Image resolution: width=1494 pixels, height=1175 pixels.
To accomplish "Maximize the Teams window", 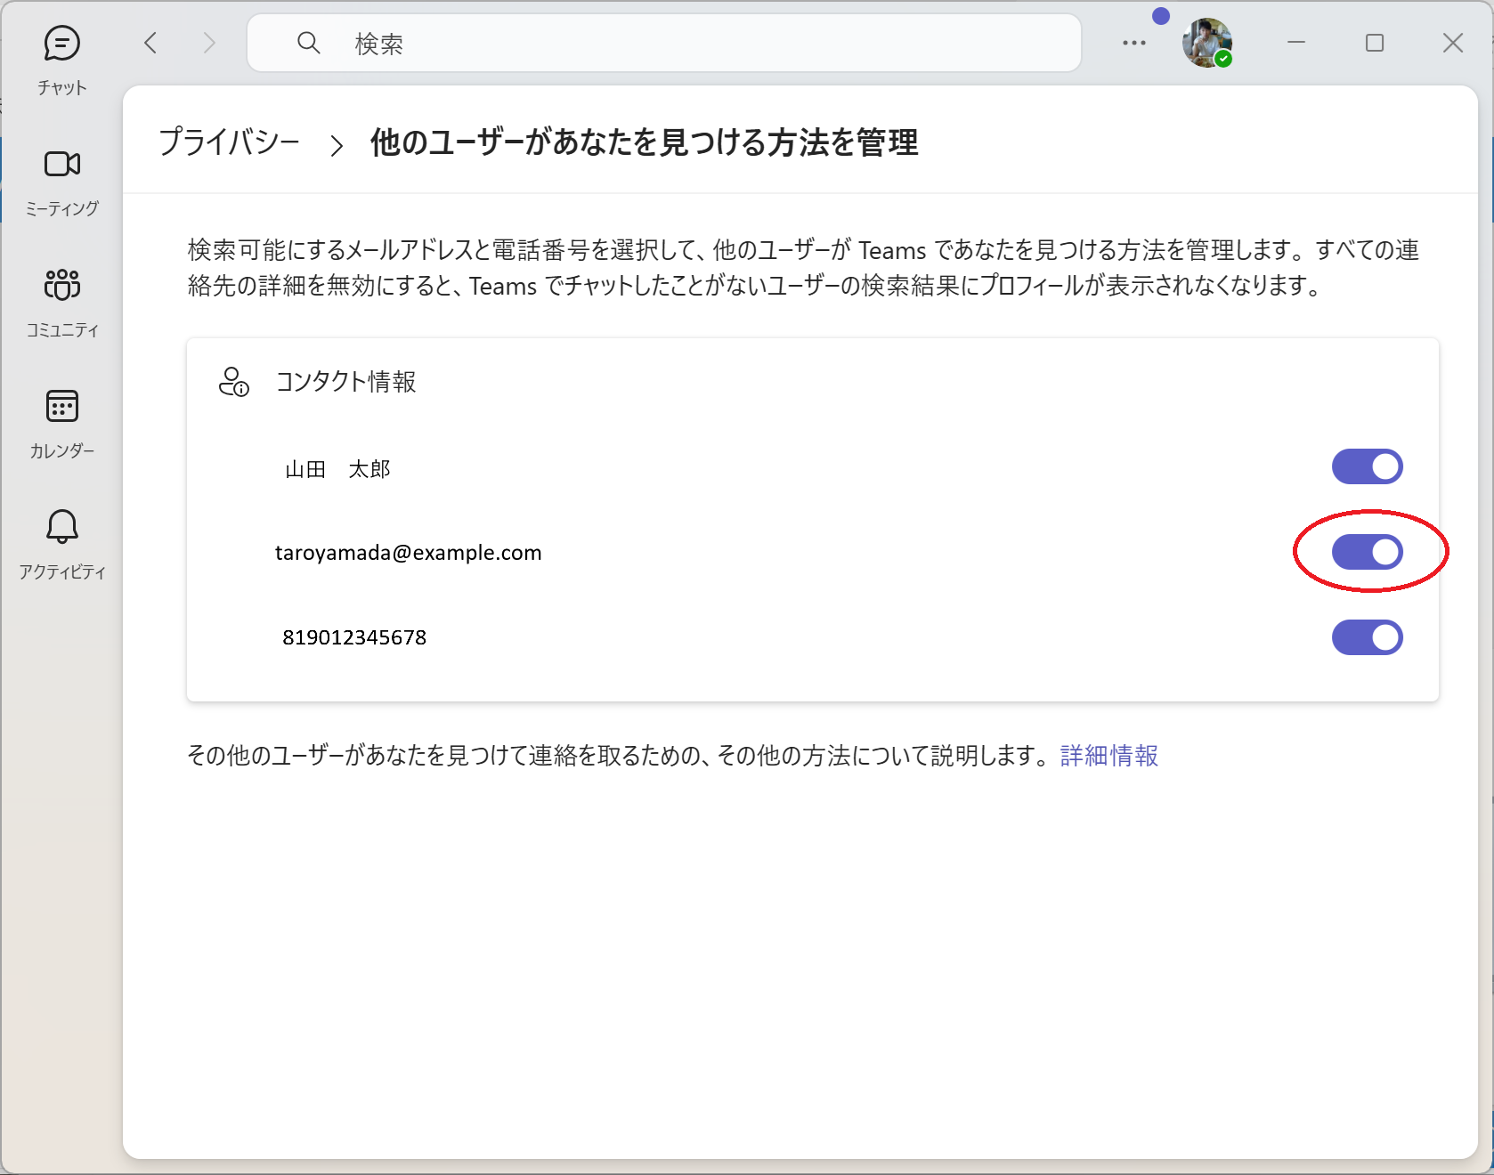I will pos(1374,43).
